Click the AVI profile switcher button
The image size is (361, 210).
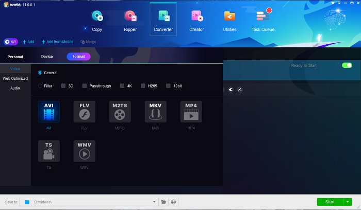point(11,42)
